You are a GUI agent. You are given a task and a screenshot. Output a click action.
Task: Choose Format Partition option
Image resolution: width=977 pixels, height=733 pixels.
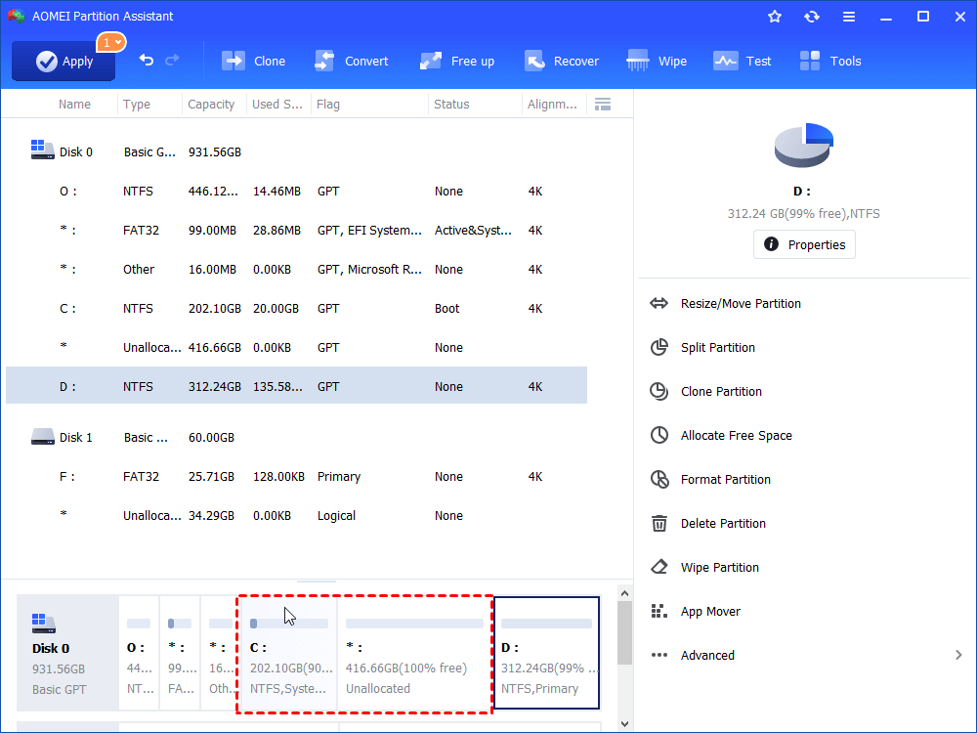(725, 479)
